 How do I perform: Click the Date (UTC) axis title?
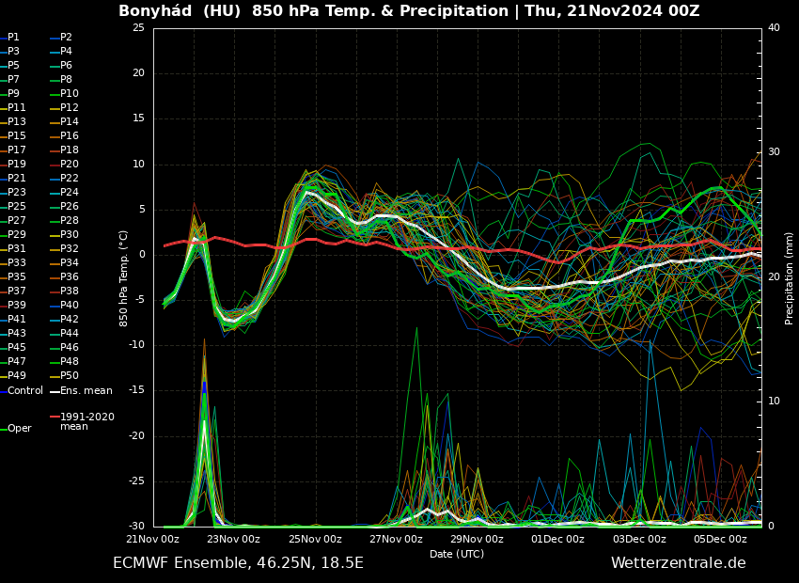[x=457, y=554]
